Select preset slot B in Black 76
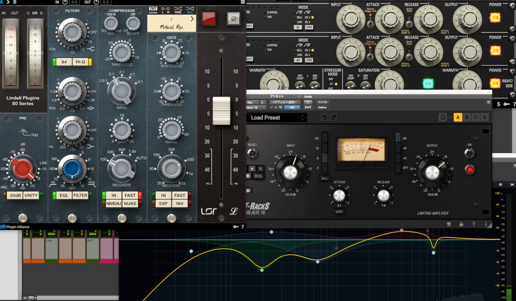Image resolution: width=516 pixels, height=301 pixels. (x=467, y=117)
